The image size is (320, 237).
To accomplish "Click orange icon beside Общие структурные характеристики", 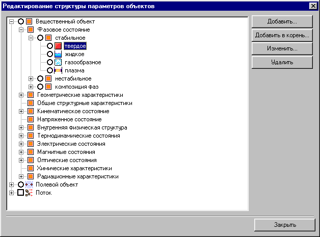I will [31, 103].
